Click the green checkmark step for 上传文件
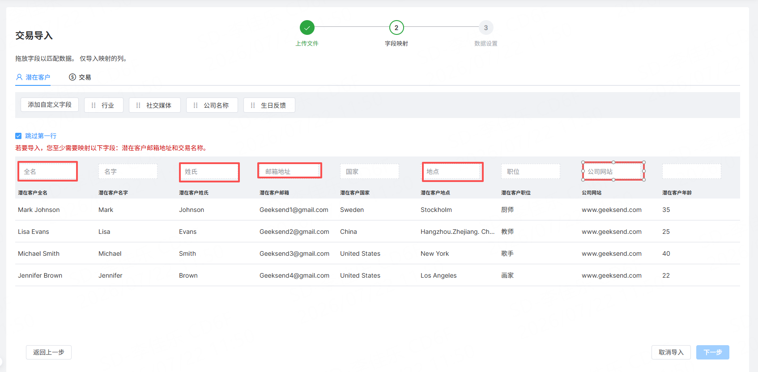This screenshot has height=372, width=758. point(307,28)
